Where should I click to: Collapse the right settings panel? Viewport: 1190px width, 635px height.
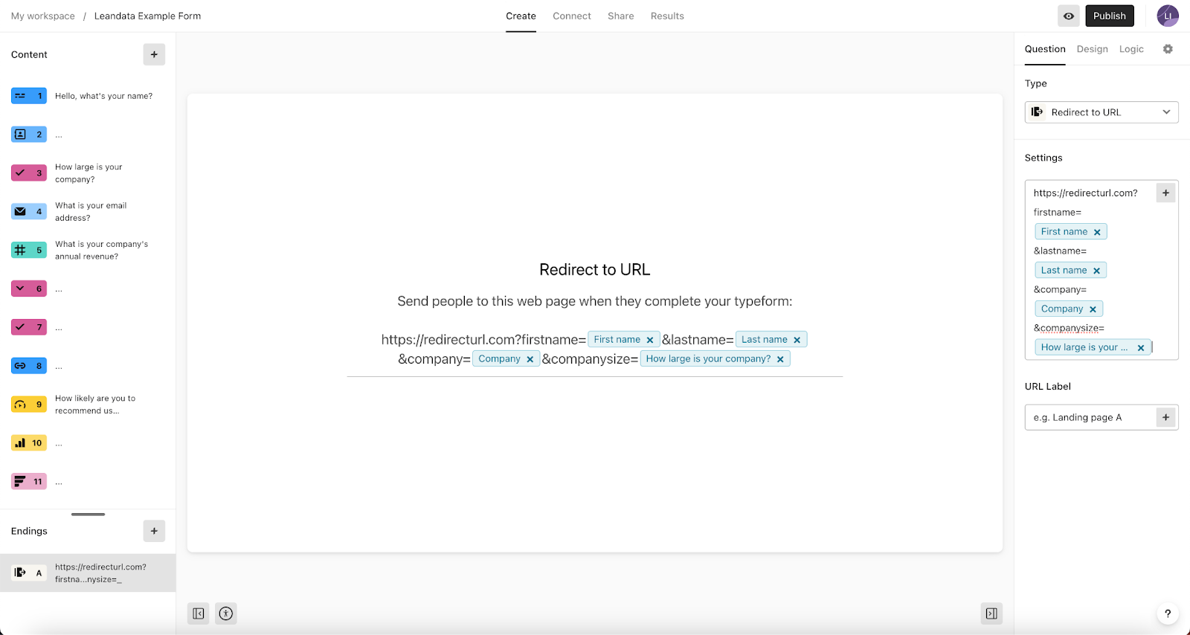(991, 613)
